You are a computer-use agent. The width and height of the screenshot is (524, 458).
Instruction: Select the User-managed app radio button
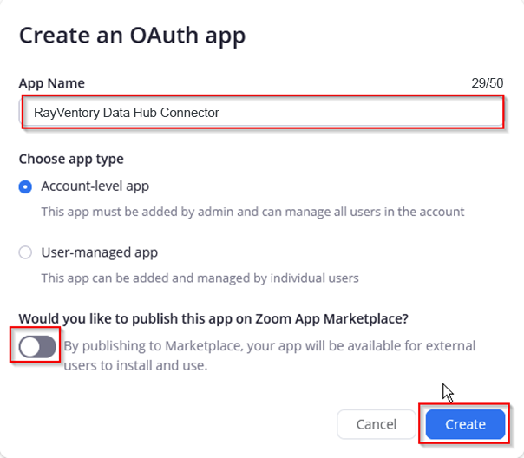pos(26,252)
